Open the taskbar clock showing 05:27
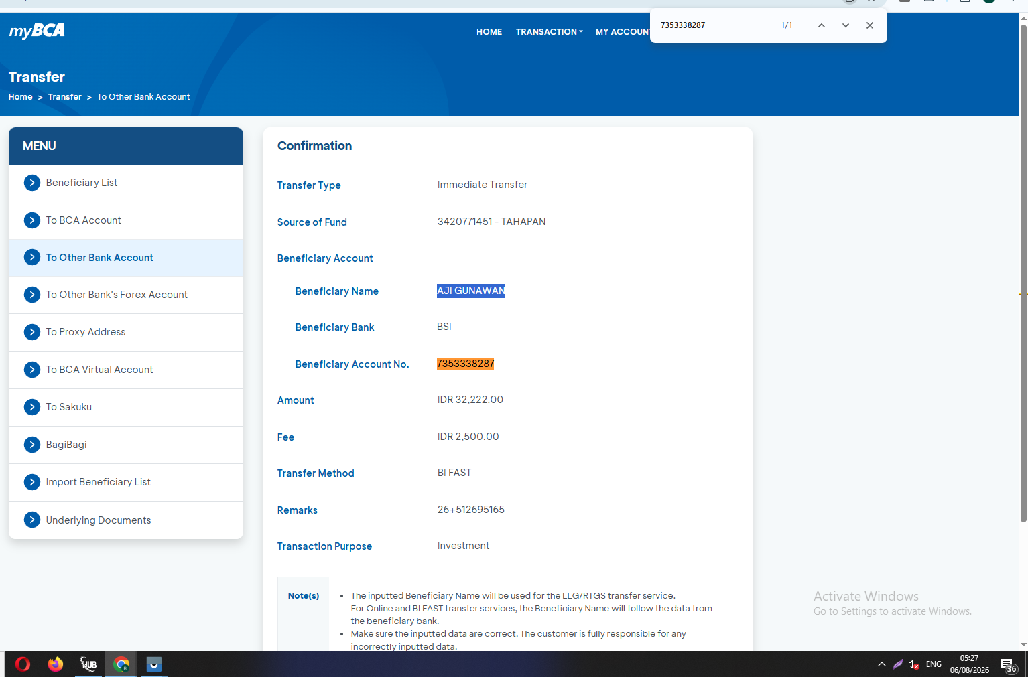This screenshot has height=677, width=1028. tap(969, 664)
